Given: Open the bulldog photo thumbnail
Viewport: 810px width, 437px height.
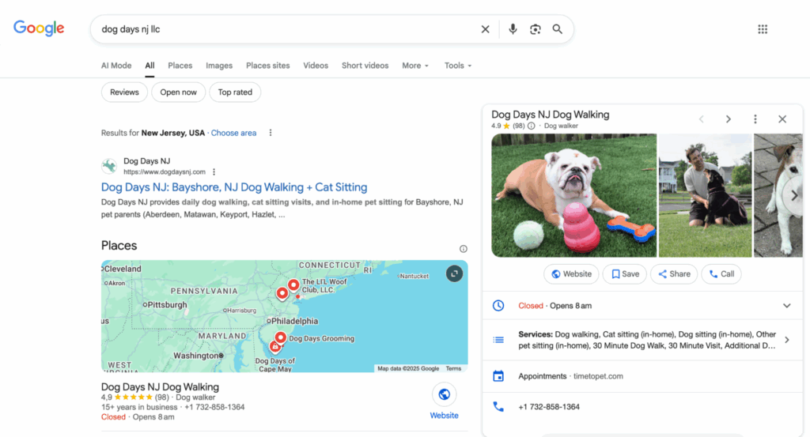Looking at the screenshot, I should pyautogui.click(x=573, y=195).
